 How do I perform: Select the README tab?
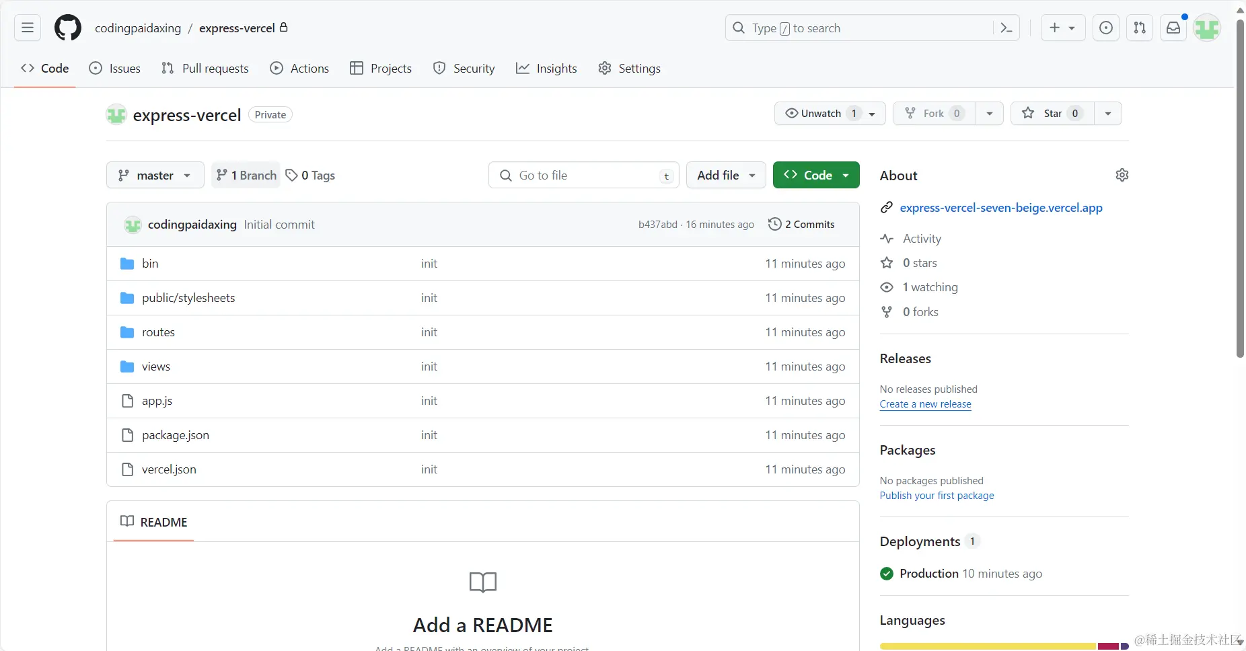click(154, 522)
